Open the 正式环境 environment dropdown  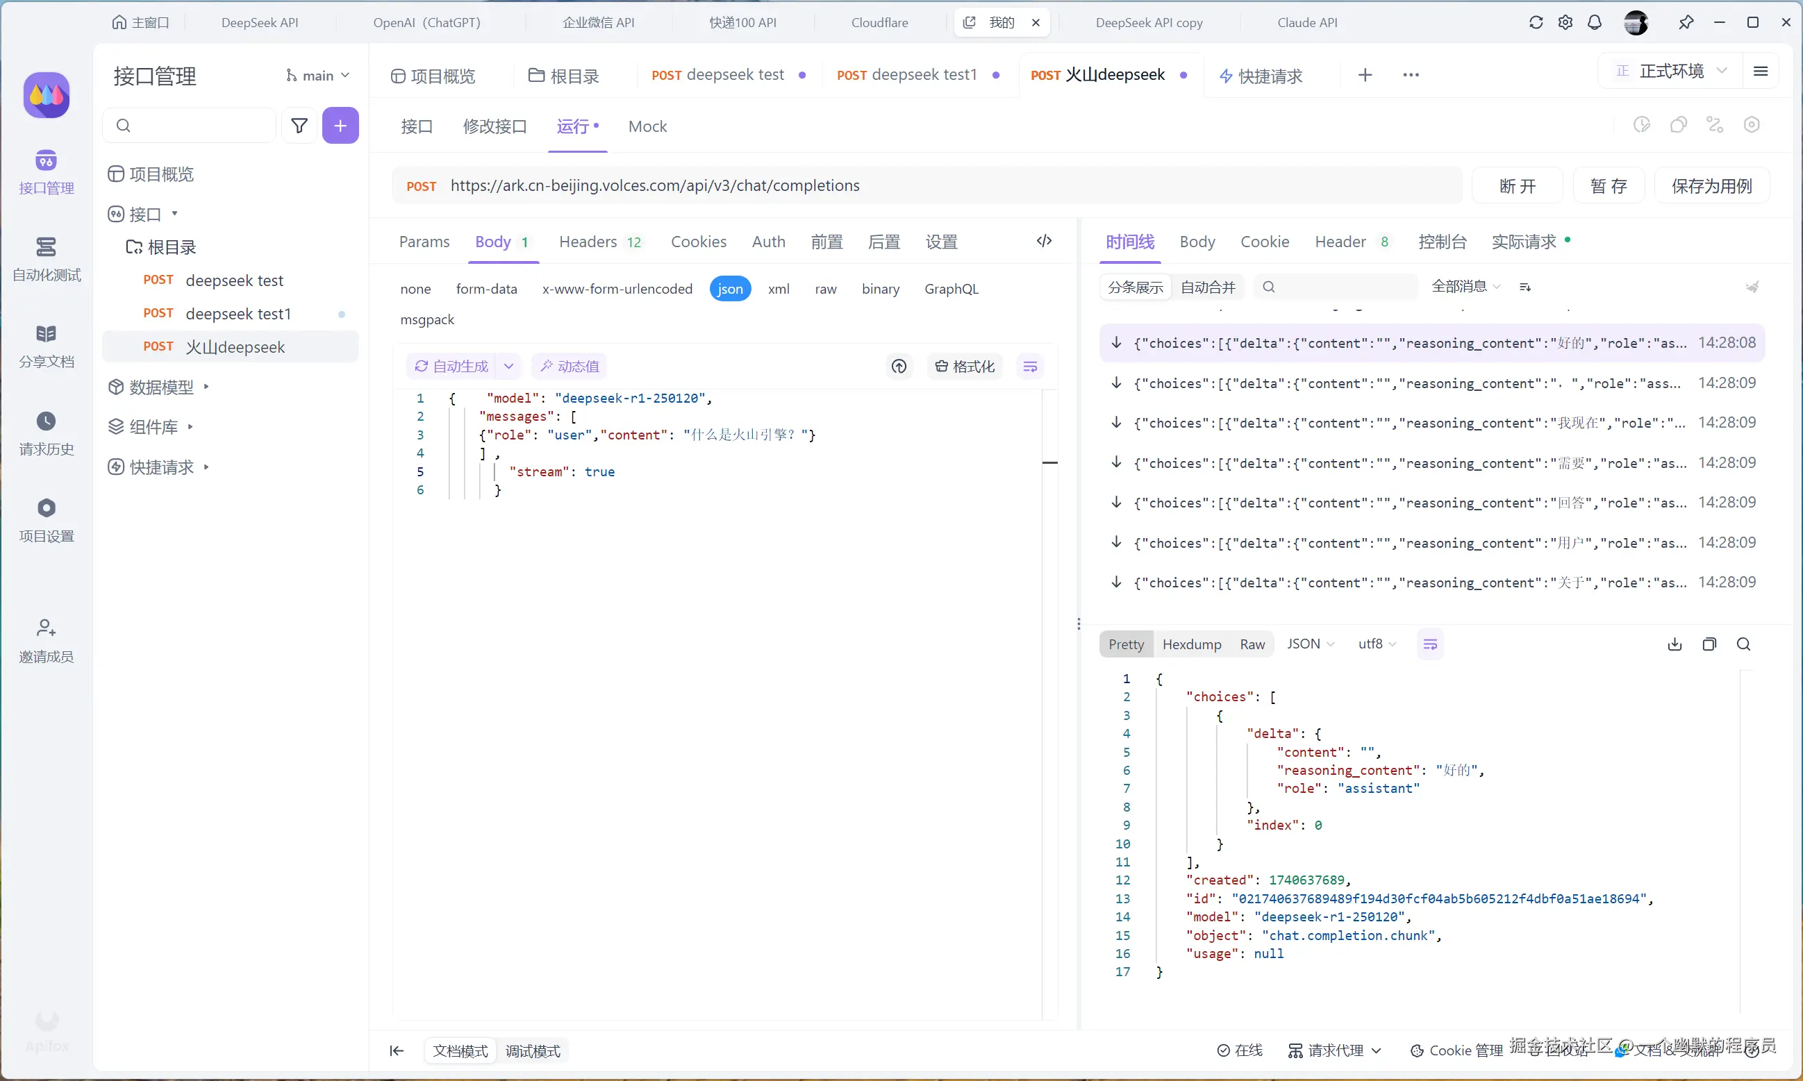pyautogui.click(x=1671, y=71)
